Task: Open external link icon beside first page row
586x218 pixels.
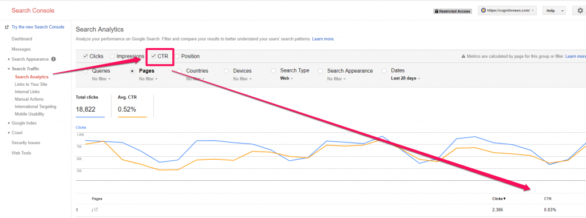Action: [96, 210]
